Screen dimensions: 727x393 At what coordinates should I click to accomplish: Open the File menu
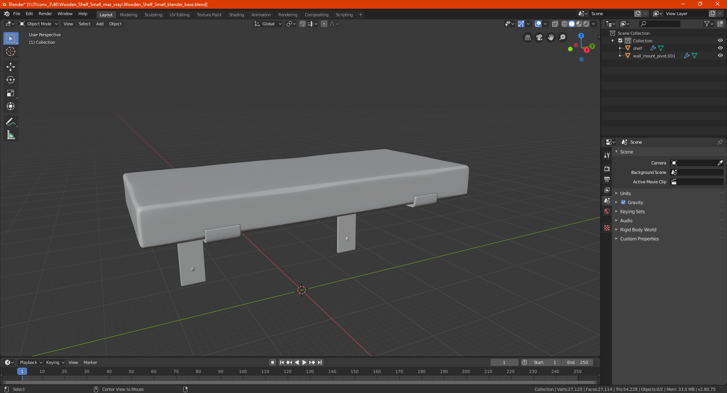(17, 14)
